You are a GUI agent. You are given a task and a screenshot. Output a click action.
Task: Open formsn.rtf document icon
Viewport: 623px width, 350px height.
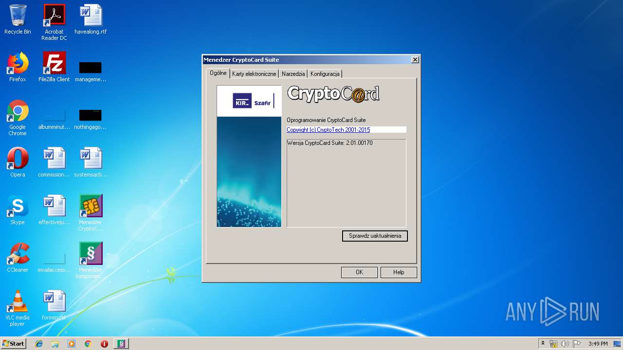click(x=54, y=305)
